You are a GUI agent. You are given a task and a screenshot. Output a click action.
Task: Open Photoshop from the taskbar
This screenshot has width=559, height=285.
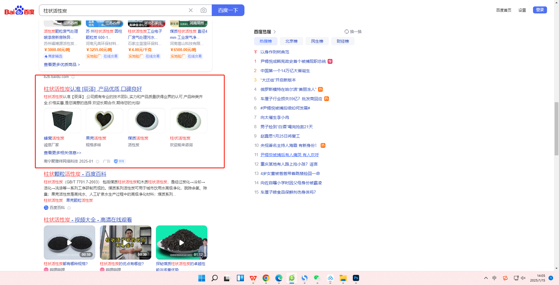click(x=356, y=278)
